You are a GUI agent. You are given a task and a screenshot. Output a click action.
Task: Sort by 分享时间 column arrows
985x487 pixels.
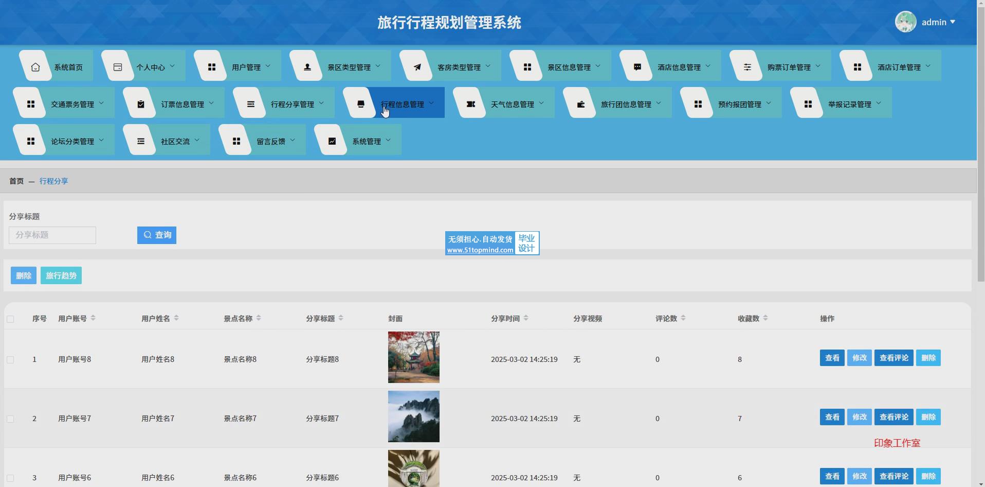point(525,319)
